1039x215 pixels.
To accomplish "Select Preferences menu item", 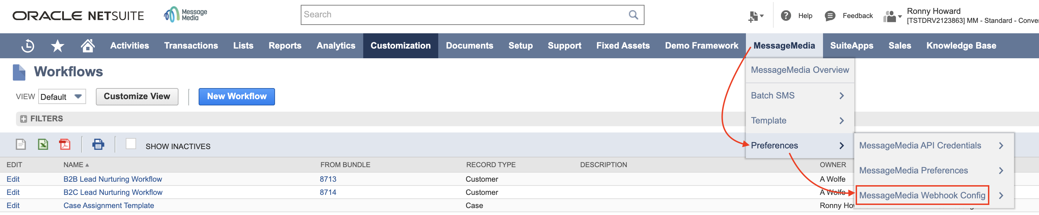I will 800,146.
